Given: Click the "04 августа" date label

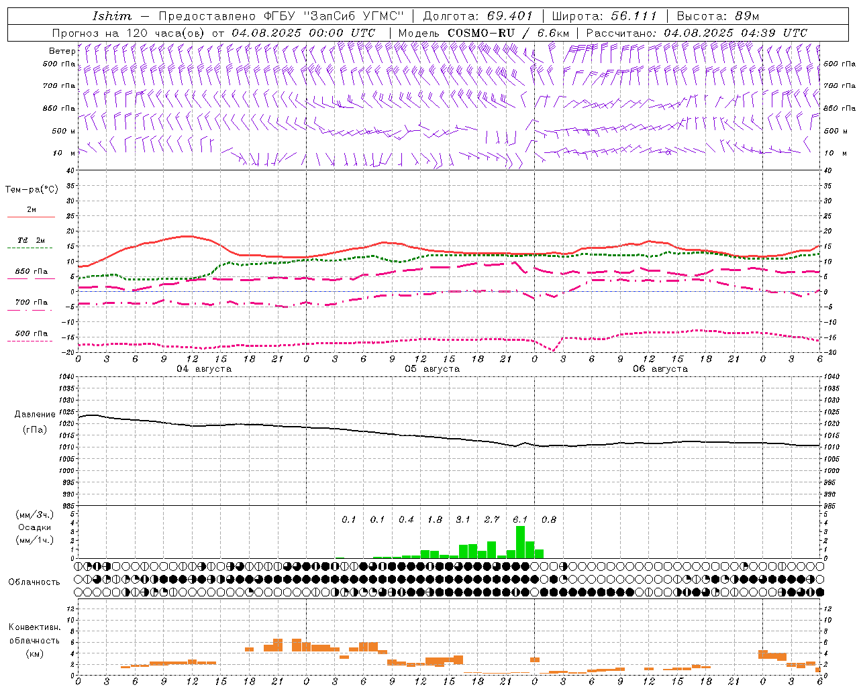Looking at the screenshot, I should click(x=204, y=369).
